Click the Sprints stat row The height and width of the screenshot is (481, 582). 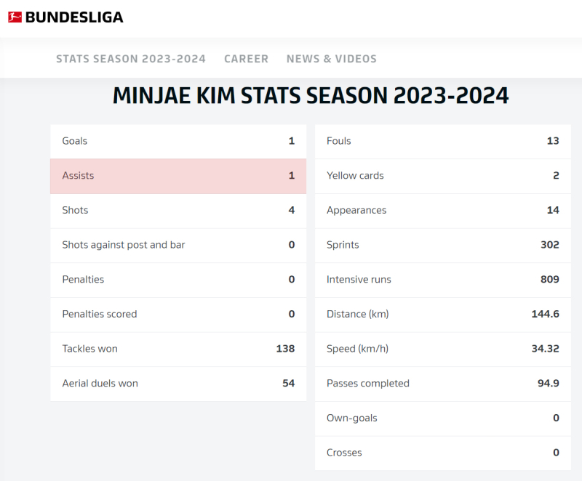(443, 246)
